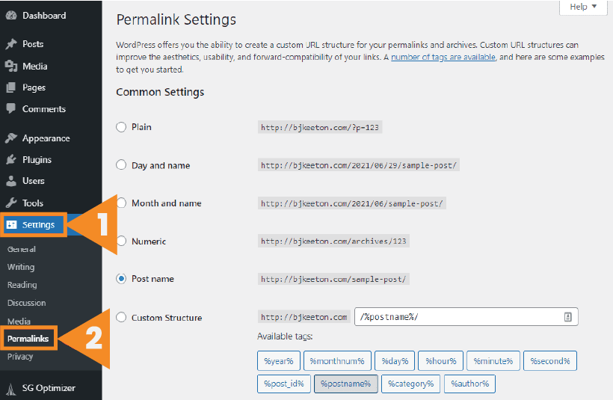Screen dimensions: 613x400
Task: Insert the %post_id% tag
Action: [x=284, y=384]
